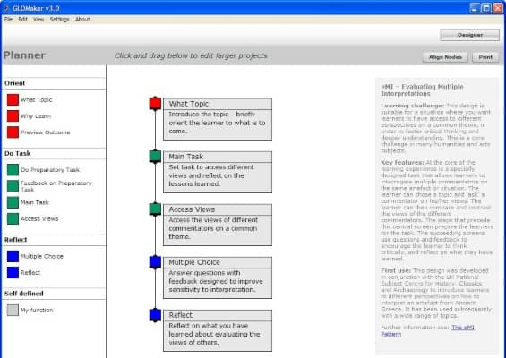Pick the green Feedback on Preparatory Task icon
The height and width of the screenshot is (358, 506).
(x=13, y=186)
